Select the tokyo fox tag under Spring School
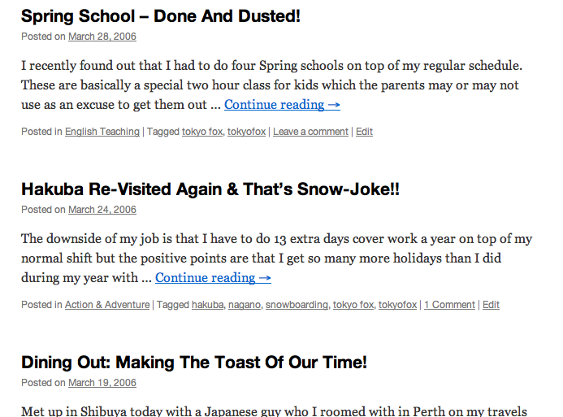Viewport: 563px width, 417px height. [x=201, y=132]
